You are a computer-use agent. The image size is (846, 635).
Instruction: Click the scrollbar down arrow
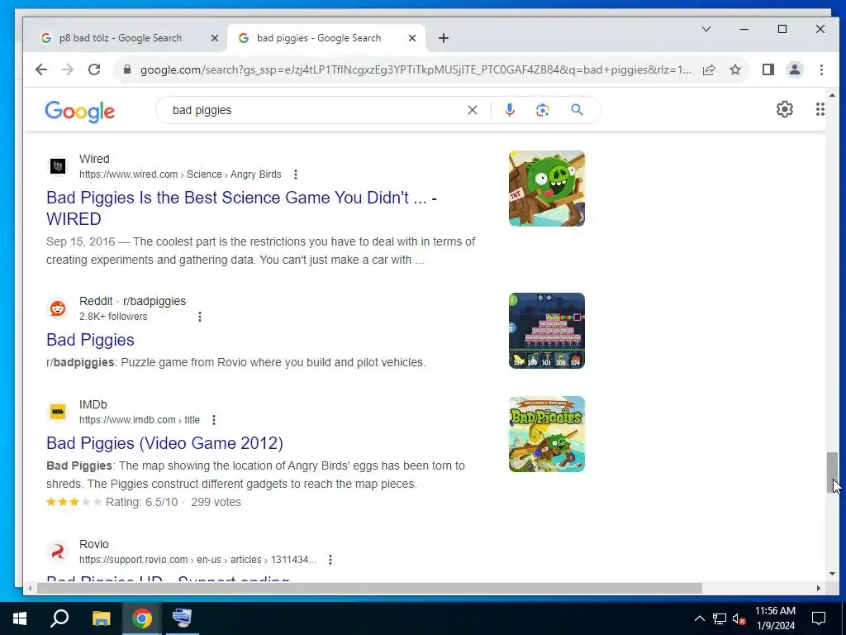(x=832, y=574)
